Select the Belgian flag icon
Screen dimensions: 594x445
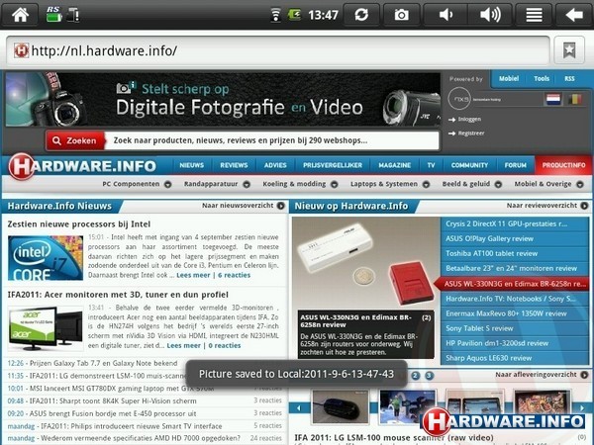574,99
